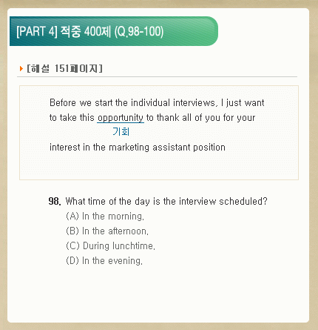Click the passage line about marketing assistant position

138,148
